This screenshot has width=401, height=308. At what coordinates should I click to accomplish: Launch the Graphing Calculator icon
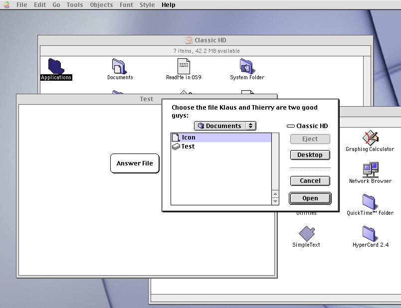pos(371,138)
